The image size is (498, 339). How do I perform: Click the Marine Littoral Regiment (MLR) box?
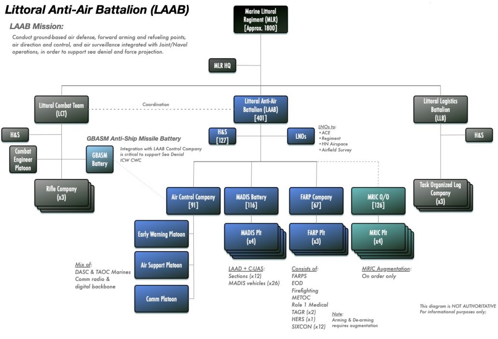pos(261,19)
